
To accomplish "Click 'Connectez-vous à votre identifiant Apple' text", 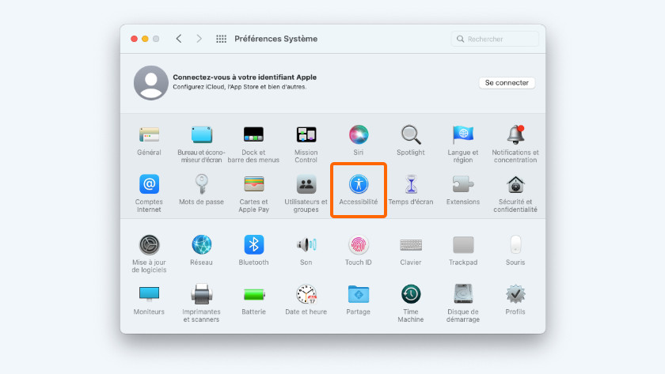I will click(x=245, y=77).
